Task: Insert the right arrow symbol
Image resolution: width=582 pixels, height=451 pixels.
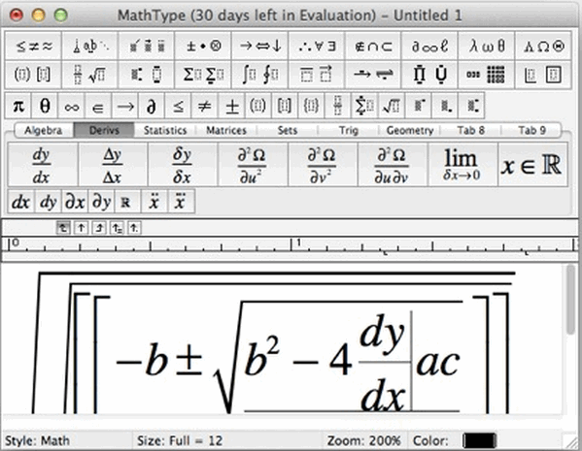Action: click(x=125, y=107)
